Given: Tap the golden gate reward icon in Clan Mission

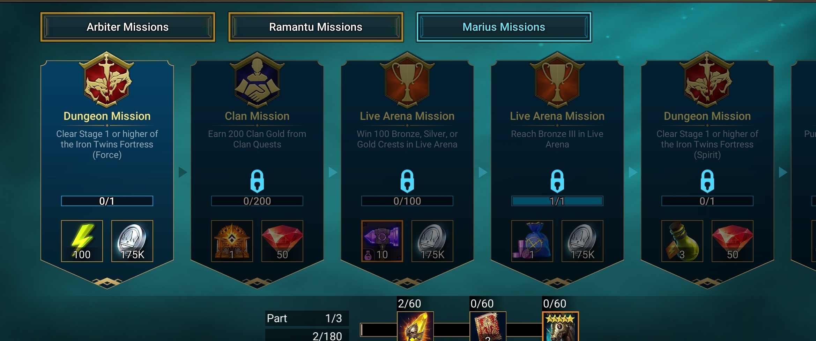Looking at the screenshot, I should pyautogui.click(x=232, y=241).
